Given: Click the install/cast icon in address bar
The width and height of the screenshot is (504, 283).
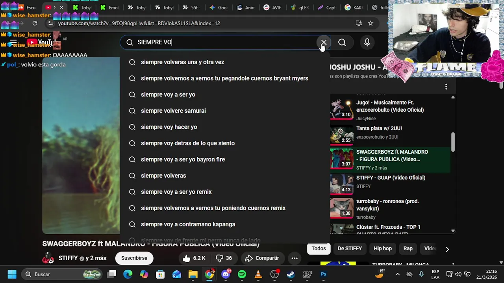Looking at the screenshot, I should 358,23.
